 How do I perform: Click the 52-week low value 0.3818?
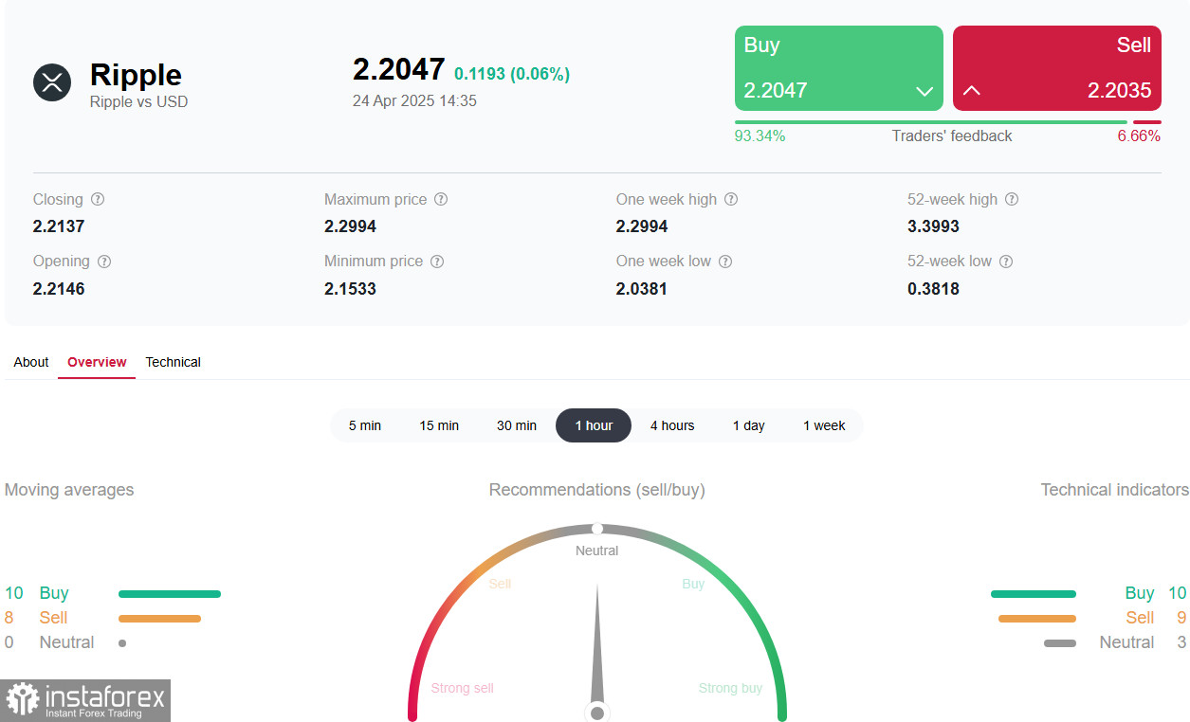coord(933,289)
